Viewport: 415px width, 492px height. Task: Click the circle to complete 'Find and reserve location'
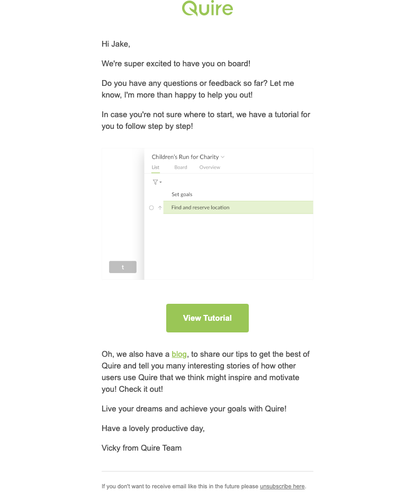[x=151, y=207]
